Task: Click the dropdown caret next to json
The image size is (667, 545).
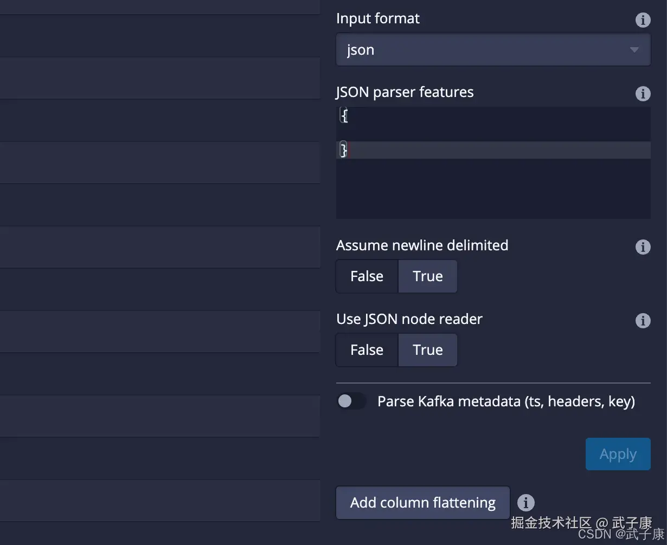Action: (x=634, y=49)
